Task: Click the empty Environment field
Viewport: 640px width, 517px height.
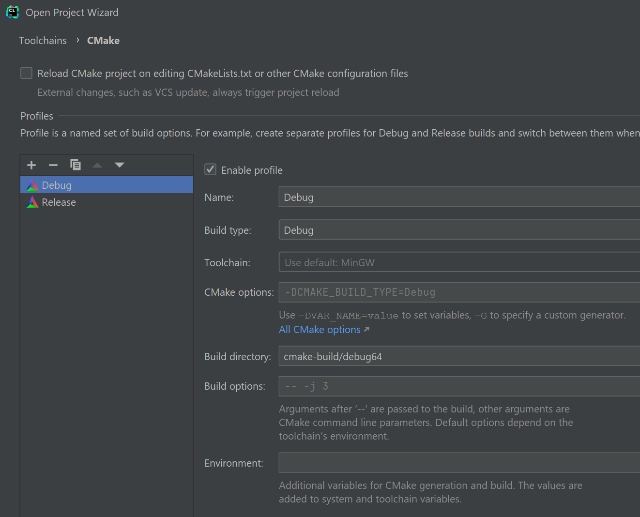Action: point(459,463)
